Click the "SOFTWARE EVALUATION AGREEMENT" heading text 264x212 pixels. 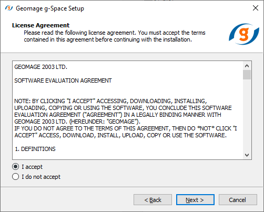(63, 80)
